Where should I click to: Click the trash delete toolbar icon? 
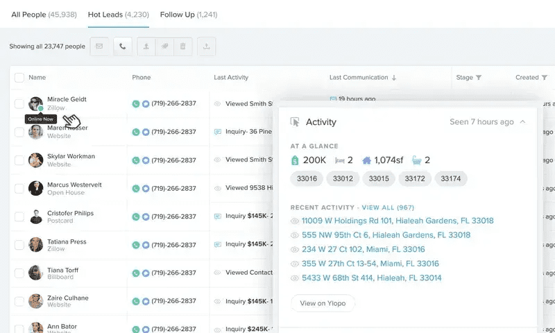[x=182, y=46]
